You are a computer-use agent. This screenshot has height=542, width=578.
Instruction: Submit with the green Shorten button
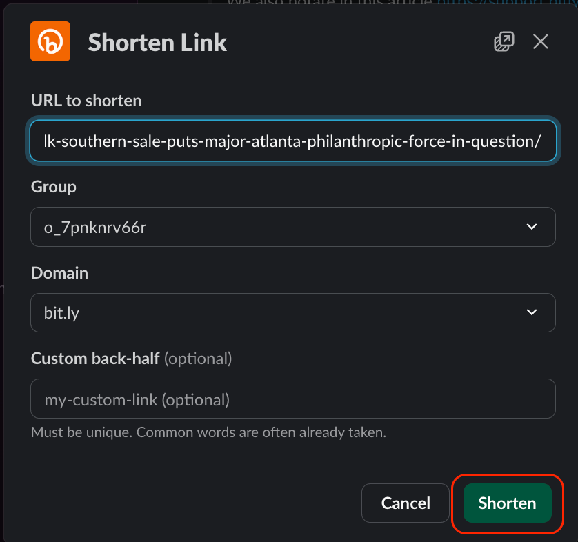click(507, 503)
